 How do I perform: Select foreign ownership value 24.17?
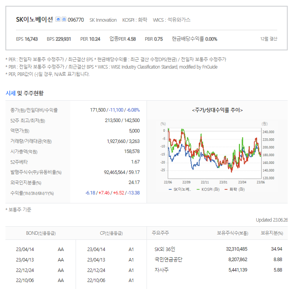click(134, 182)
